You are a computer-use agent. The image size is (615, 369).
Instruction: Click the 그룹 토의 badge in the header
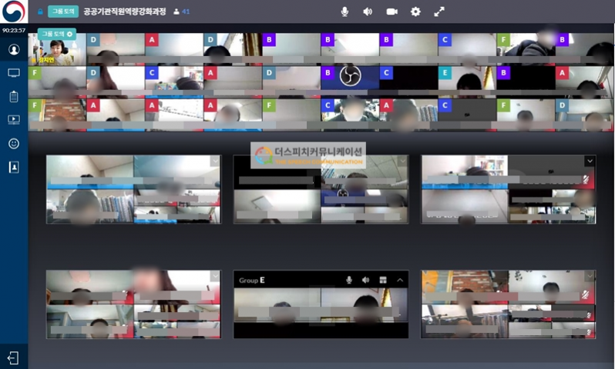[x=62, y=12]
